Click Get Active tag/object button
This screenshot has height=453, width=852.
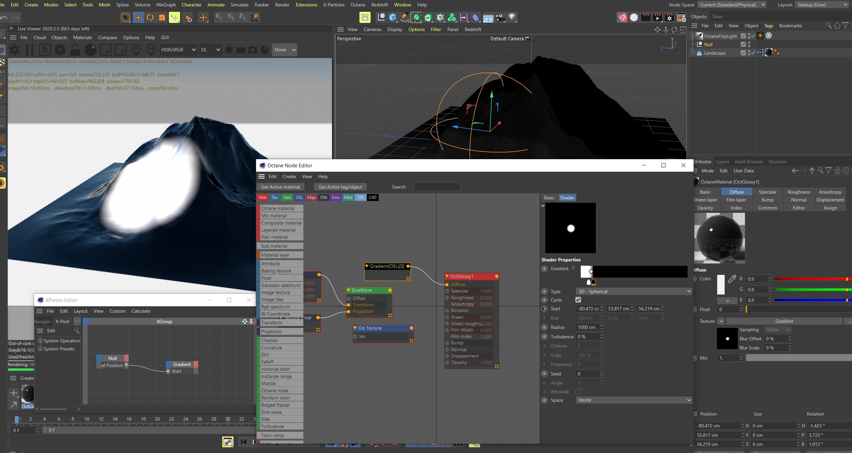click(x=340, y=187)
